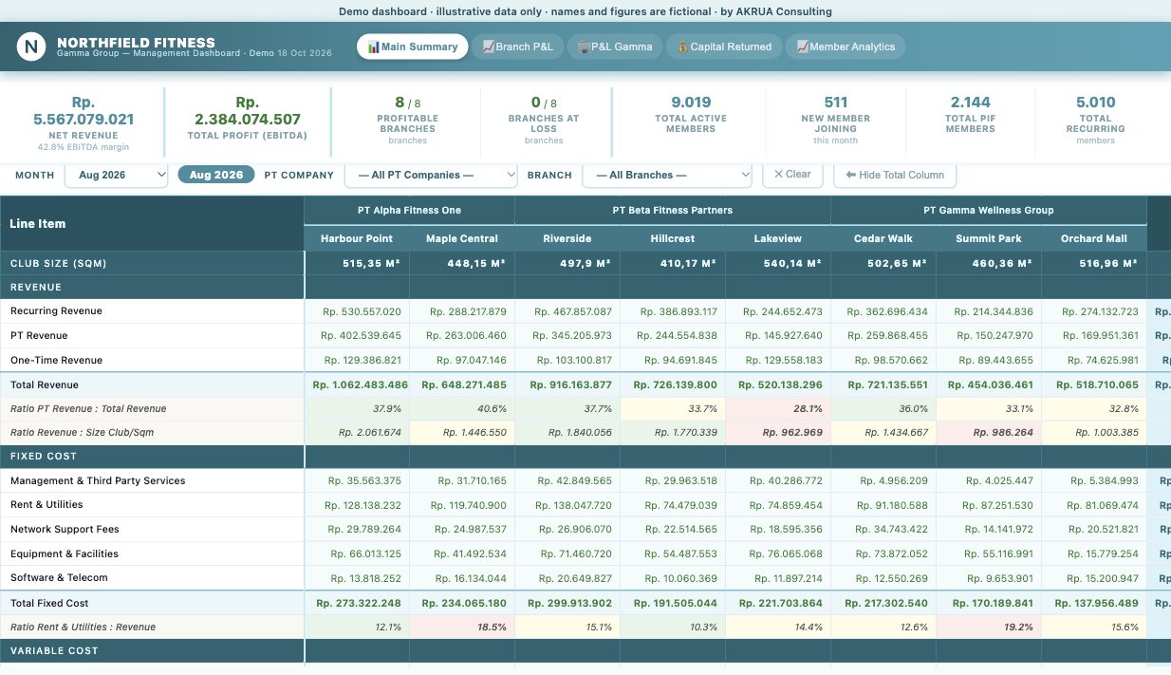Select the Maple Central column header
1171x675 pixels.
tap(462, 238)
